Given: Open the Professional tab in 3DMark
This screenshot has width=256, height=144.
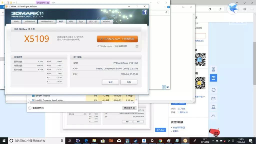Looking at the screenshot, I should coord(47,21).
